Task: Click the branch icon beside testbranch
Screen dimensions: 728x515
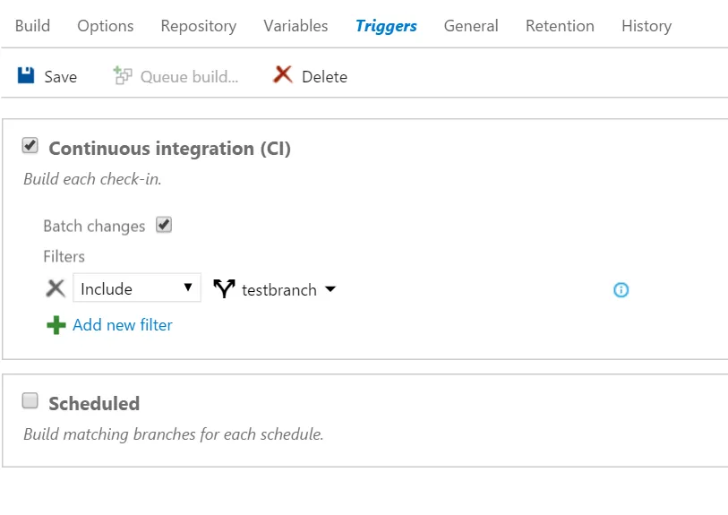Action: click(224, 288)
